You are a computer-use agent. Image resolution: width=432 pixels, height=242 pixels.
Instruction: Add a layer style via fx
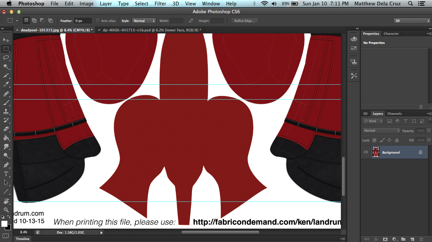click(x=376, y=239)
